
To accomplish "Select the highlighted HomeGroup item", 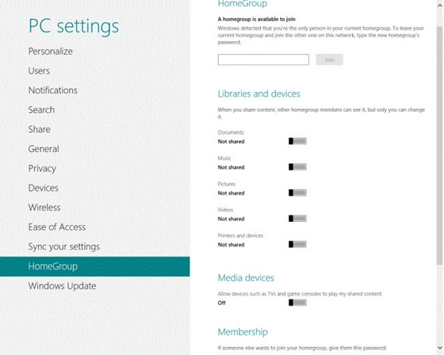I will (95, 266).
